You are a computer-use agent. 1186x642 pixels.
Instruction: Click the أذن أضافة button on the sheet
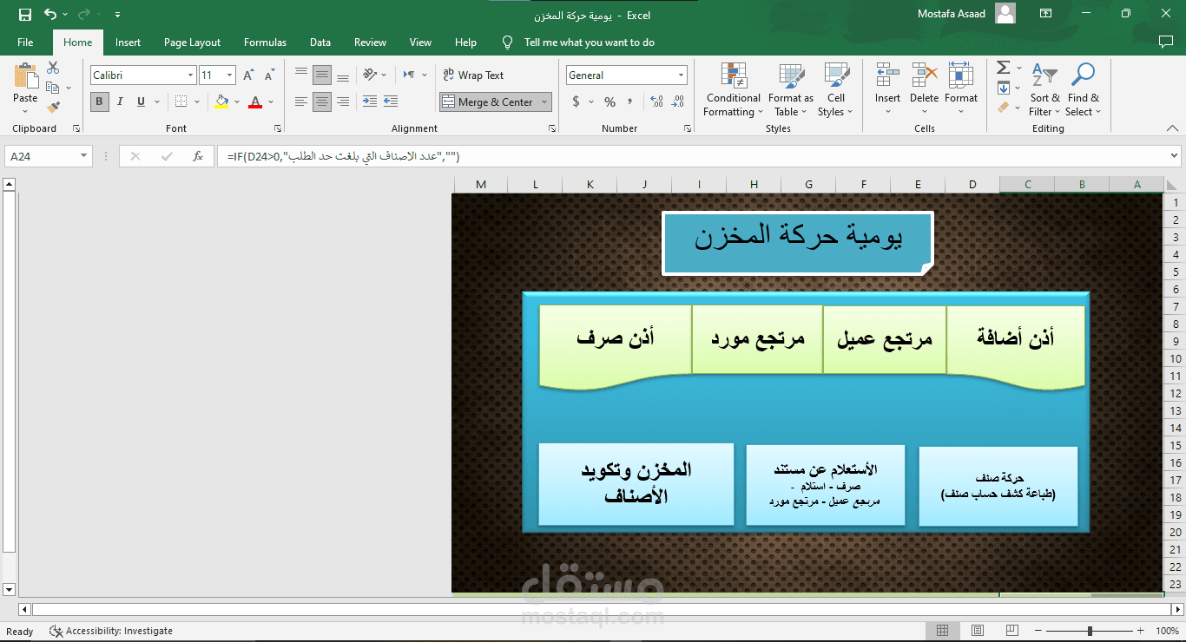click(1015, 339)
